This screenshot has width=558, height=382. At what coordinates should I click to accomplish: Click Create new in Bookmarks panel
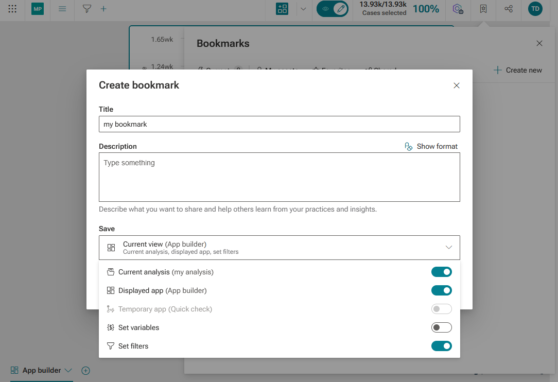[518, 70]
